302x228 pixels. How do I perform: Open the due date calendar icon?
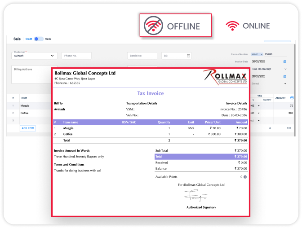[284, 76]
